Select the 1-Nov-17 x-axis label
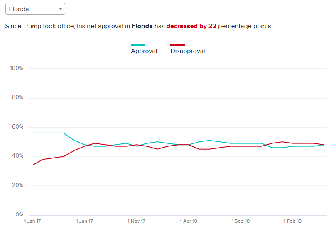 point(136,221)
